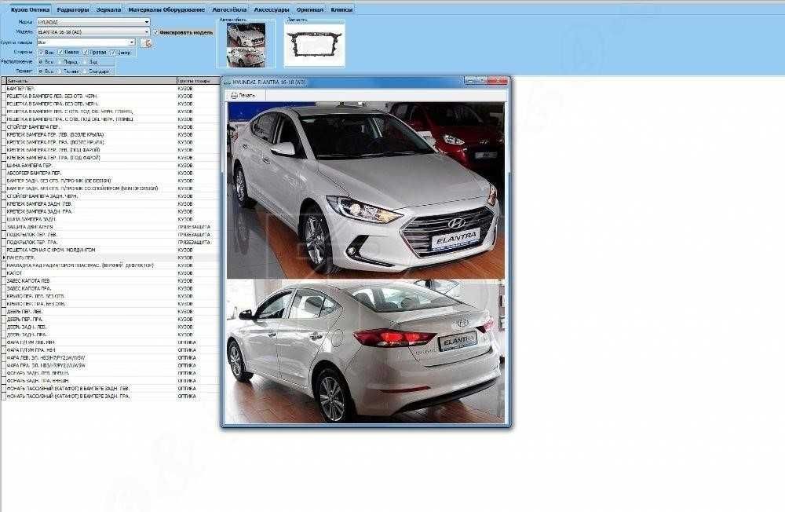
Task: Open the Материалы Оборудование tab
Action: click(x=166, y=9)
